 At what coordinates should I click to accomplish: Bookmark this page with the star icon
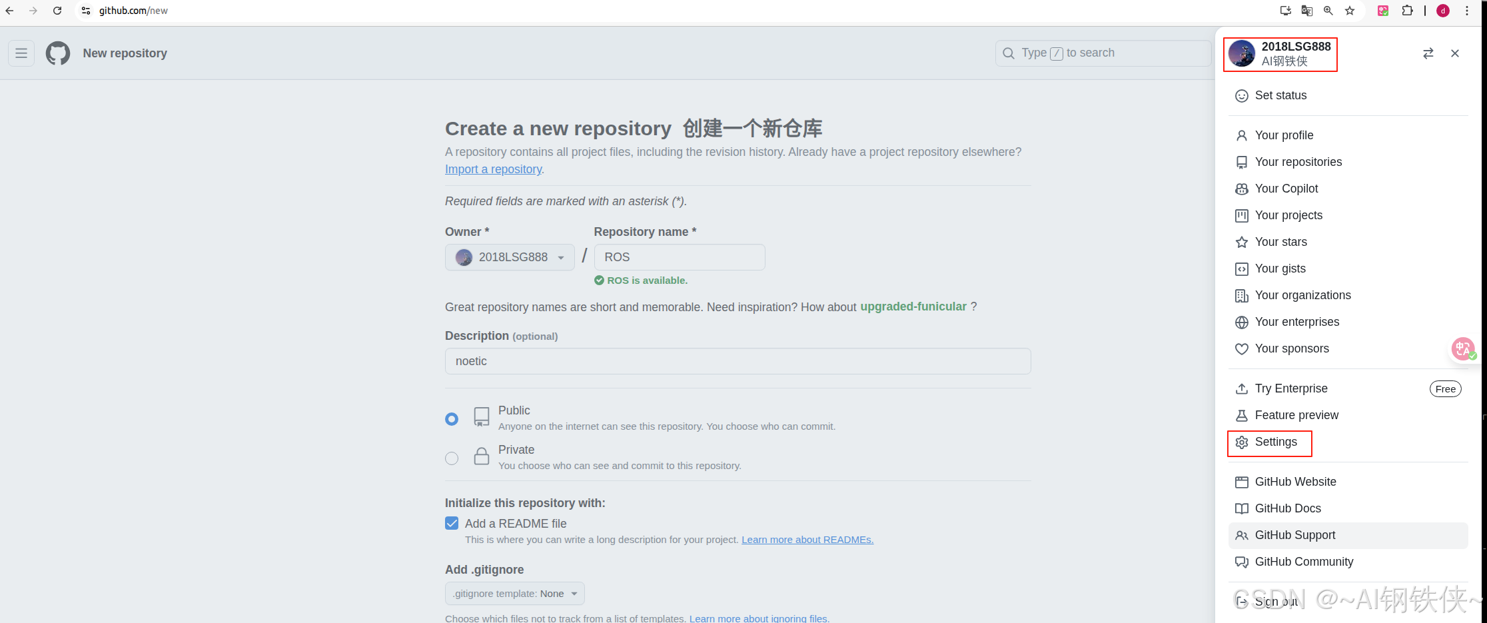1350,11
